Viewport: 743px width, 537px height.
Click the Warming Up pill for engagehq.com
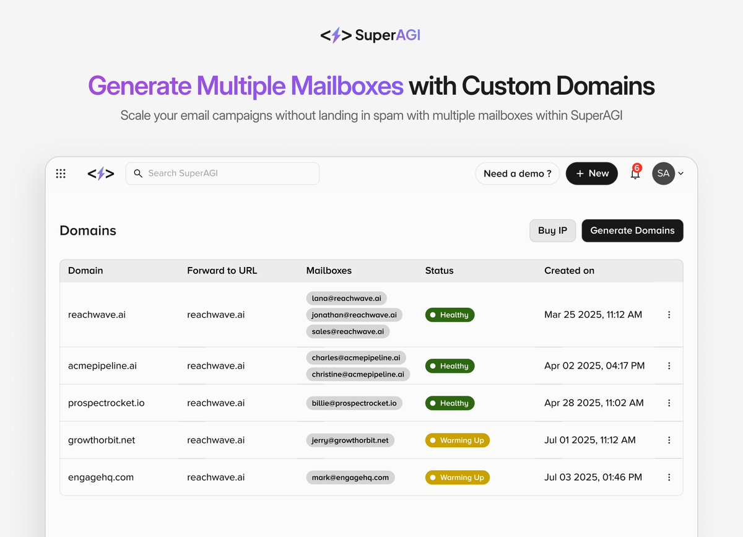point(457,477)
